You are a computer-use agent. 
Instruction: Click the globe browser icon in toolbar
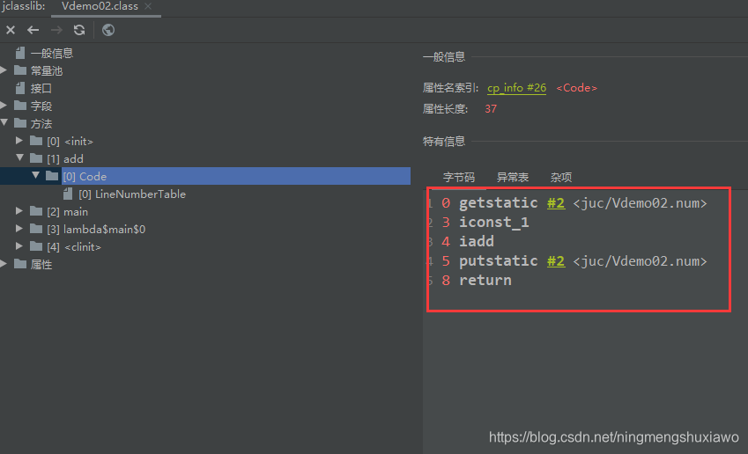(x=108, y=31)
